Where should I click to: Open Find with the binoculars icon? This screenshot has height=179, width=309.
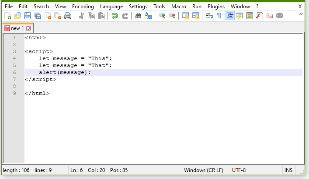(139, 16)
